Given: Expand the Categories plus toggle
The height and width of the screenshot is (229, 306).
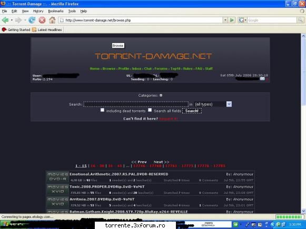Looking at the screenshot, I should (x=161, y=96).
